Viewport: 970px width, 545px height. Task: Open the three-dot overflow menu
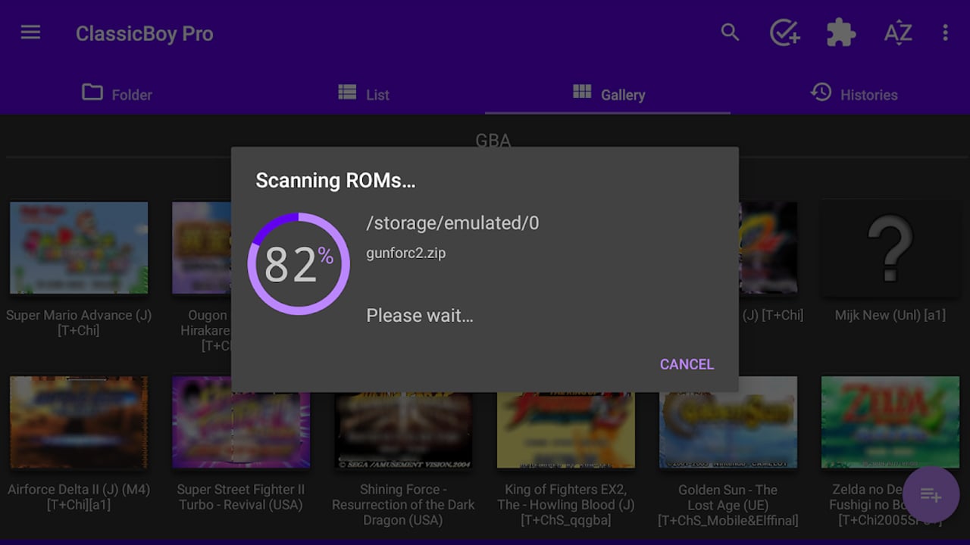945,33
